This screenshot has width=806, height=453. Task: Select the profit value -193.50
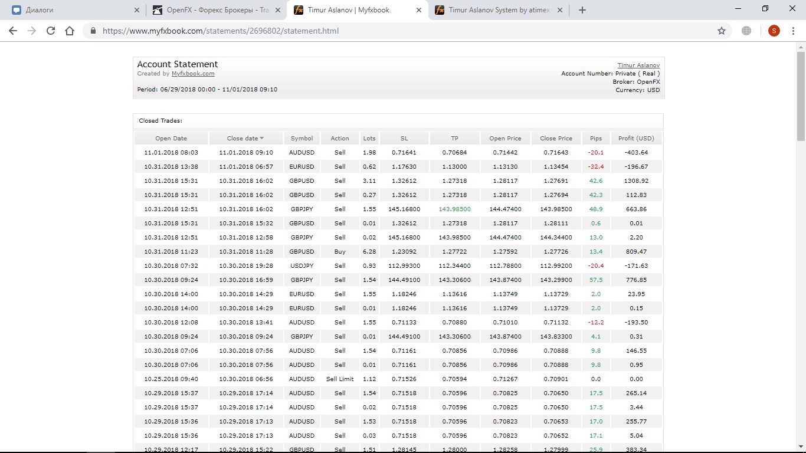636,323
